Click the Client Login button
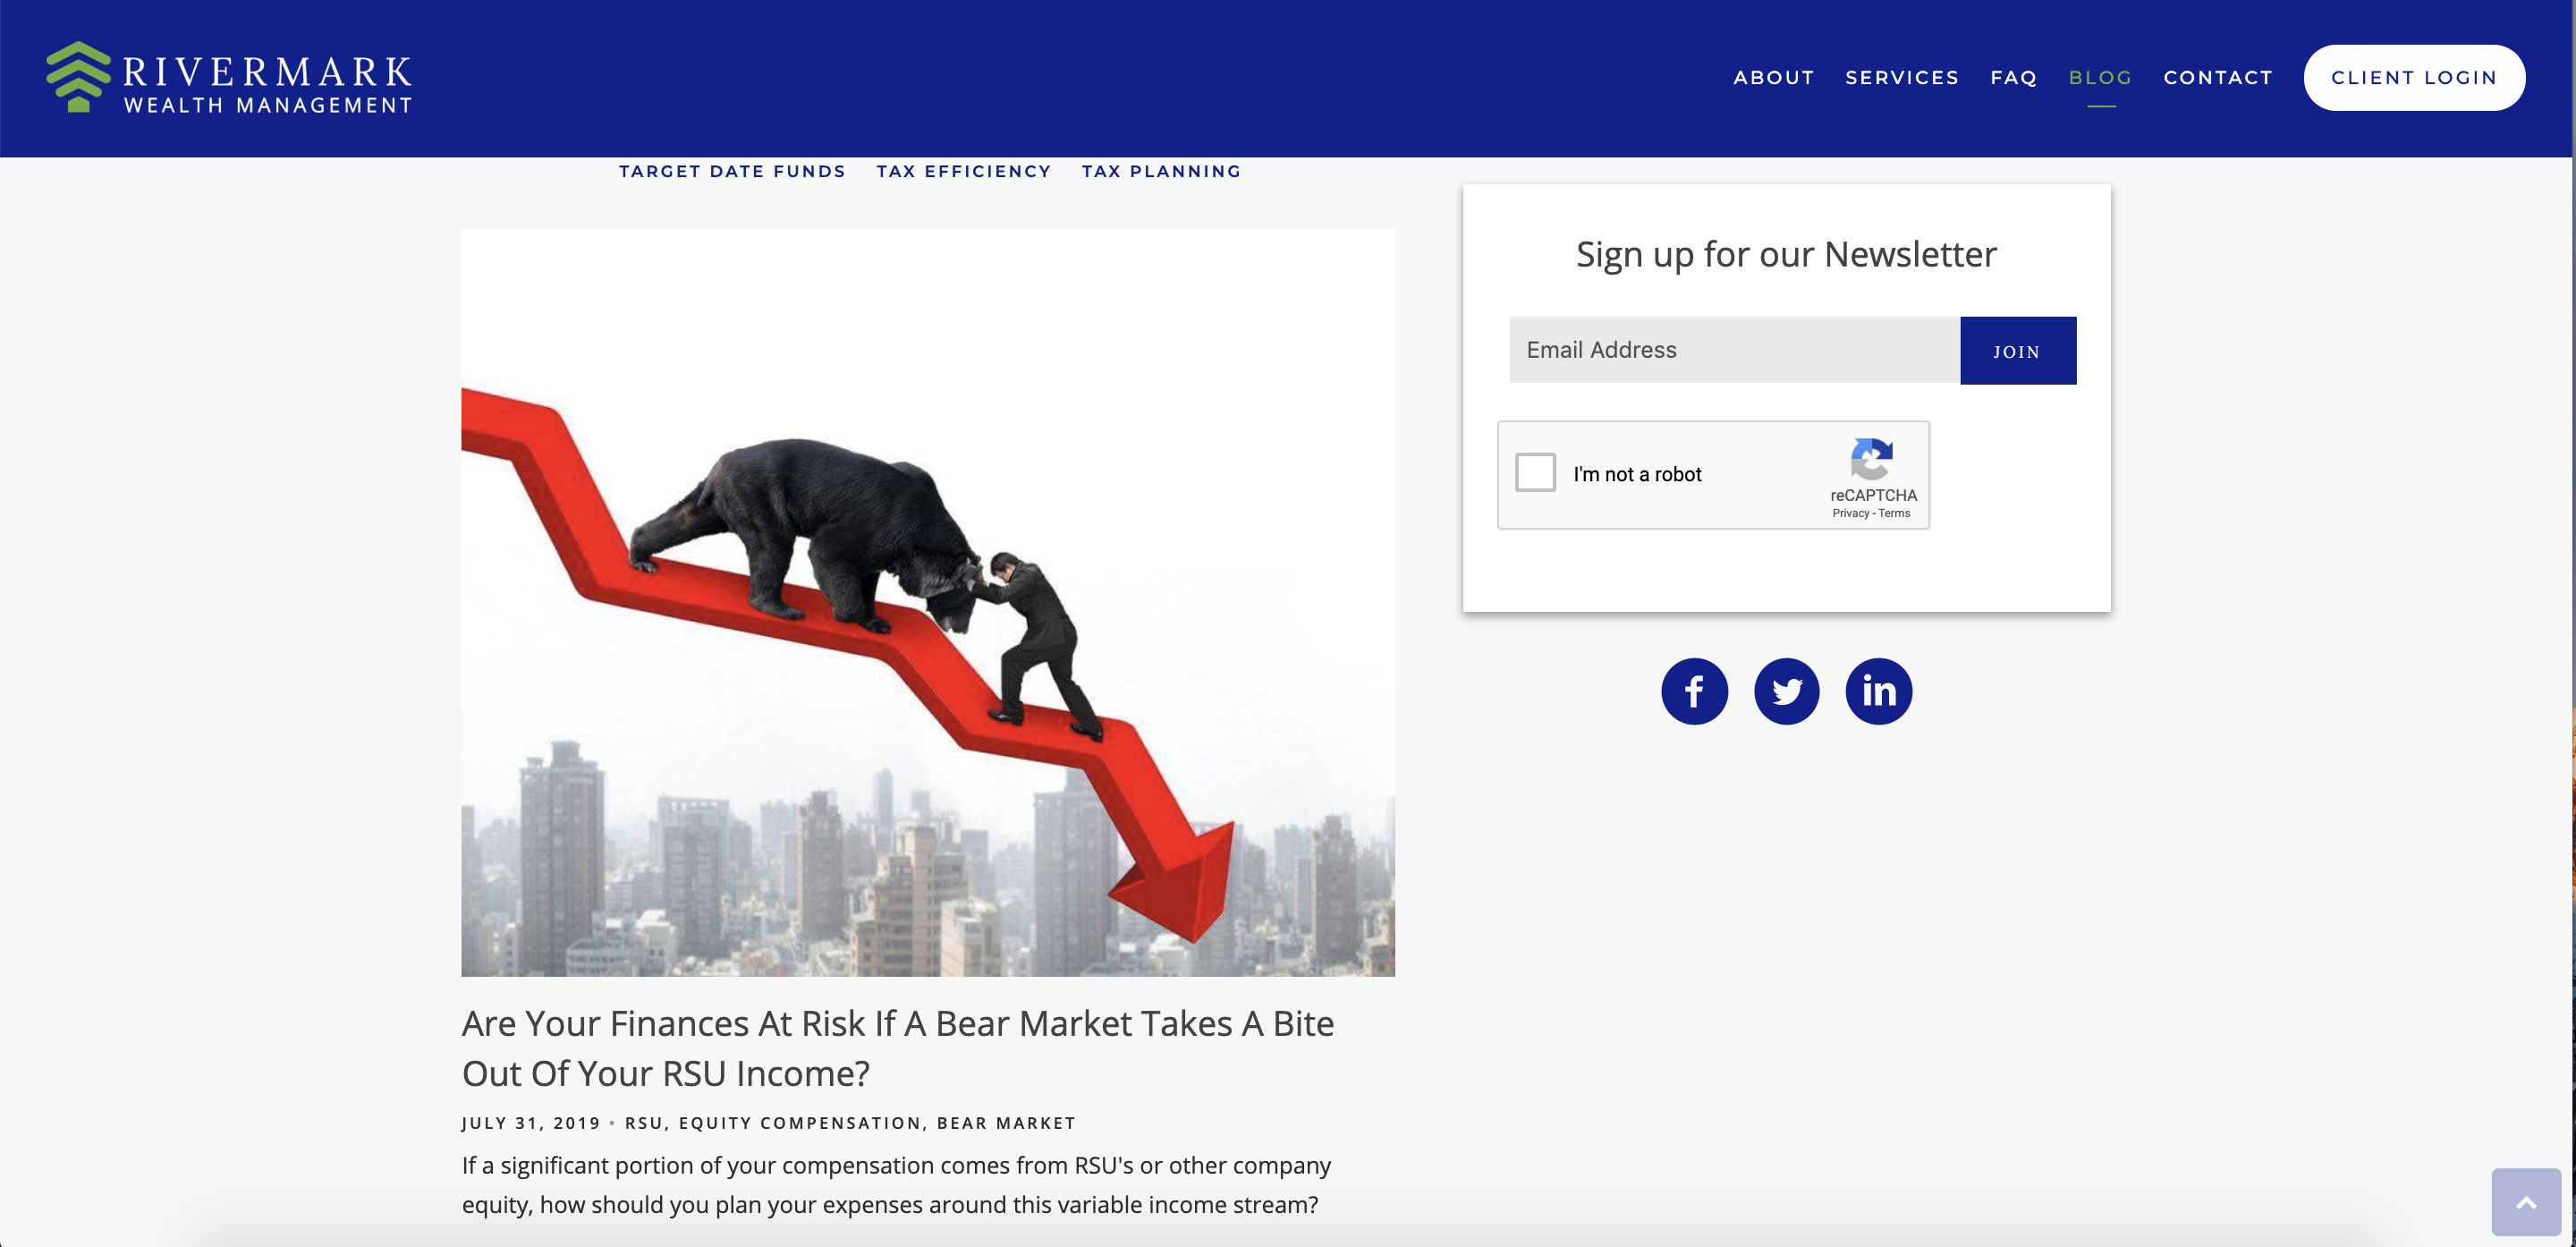Viewport: 2576px width, 1247px height. (2414, 77)
